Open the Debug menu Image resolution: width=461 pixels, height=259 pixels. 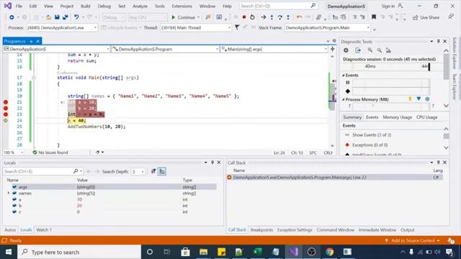104,6
